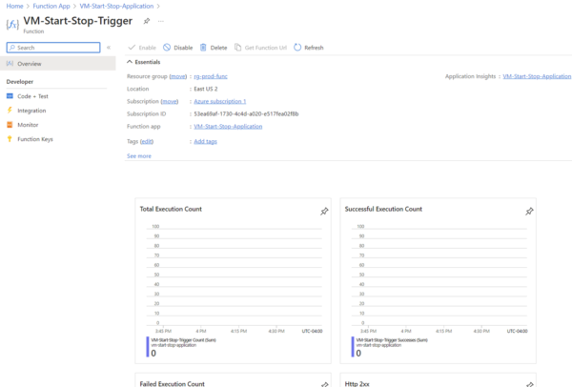Screen dimensions: 572x387
Task: Click VM-Start-Stop-Trigger Count (Sum) legend
Action: pos(183,340)
